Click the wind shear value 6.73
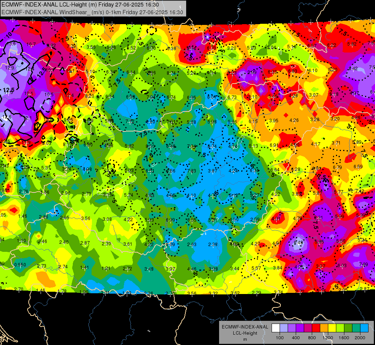375x345 pixels. click(x=232, y=97)
